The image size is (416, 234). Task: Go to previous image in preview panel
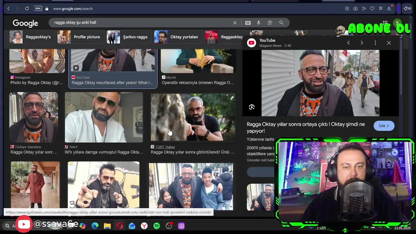[x=348, y=43]
